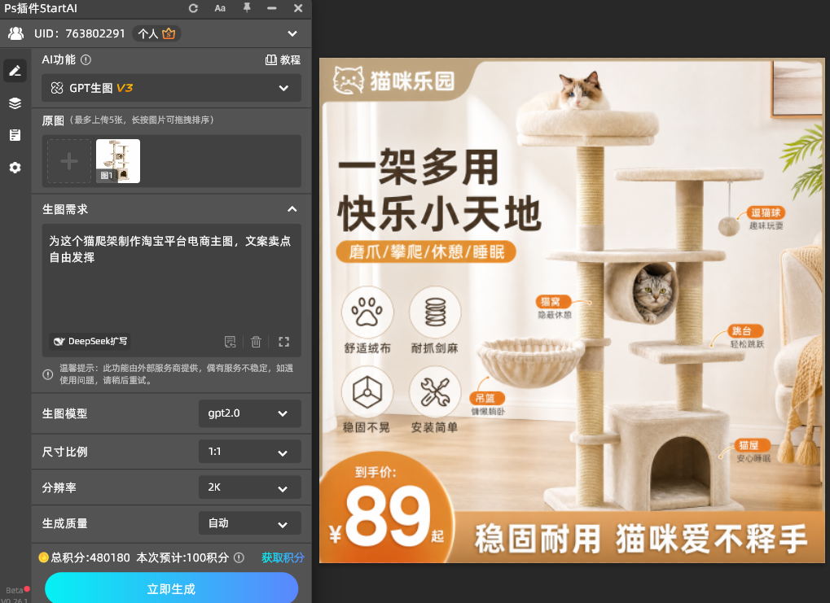Viewport: 830px width, 603px height.
Task: Open the 生图模型 gpt2.0 dropdown
Action: 250,413
